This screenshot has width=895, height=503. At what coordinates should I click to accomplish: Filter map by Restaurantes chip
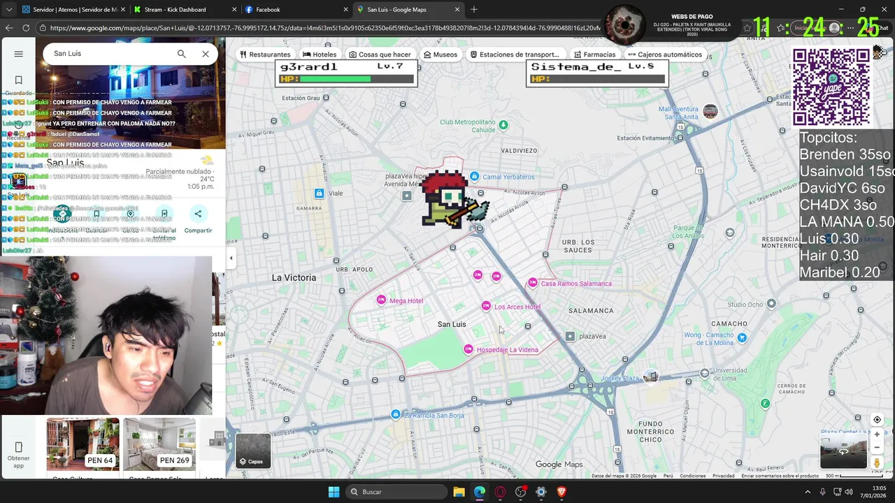point(265,54)
